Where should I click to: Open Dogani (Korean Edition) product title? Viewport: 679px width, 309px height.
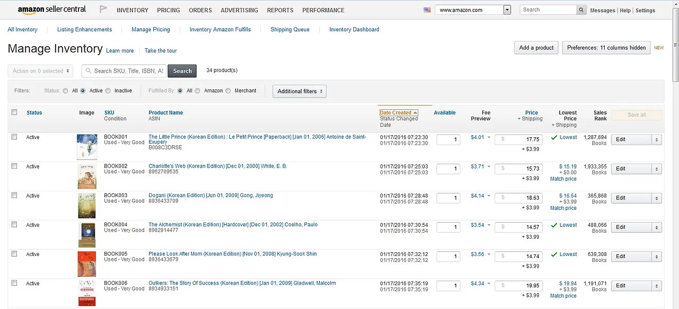(211, 195)
